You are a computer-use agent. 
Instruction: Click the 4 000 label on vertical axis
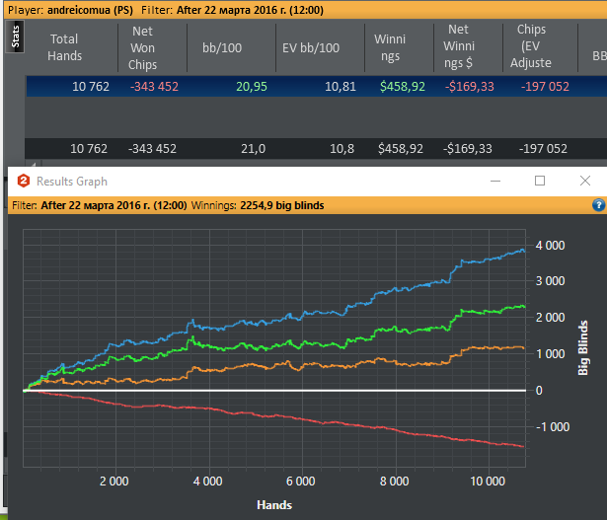tap(550, 246)
